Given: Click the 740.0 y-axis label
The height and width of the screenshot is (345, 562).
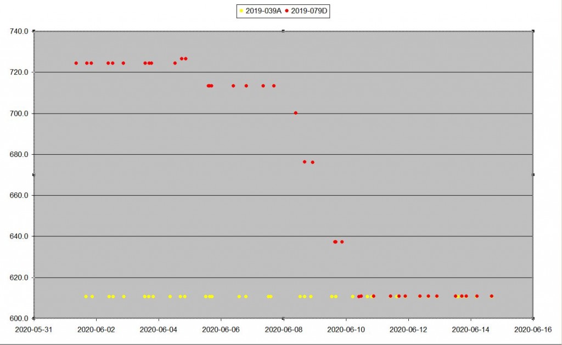Looking at the screenshot, I should [19, 31].
